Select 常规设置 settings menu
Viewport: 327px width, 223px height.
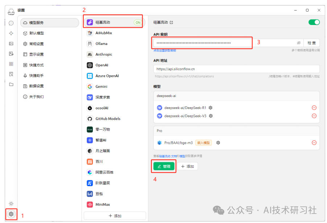[50, 44]
